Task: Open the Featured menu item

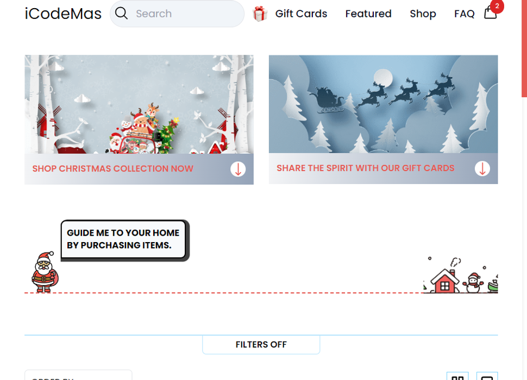Action: click(x=368, y=14)
